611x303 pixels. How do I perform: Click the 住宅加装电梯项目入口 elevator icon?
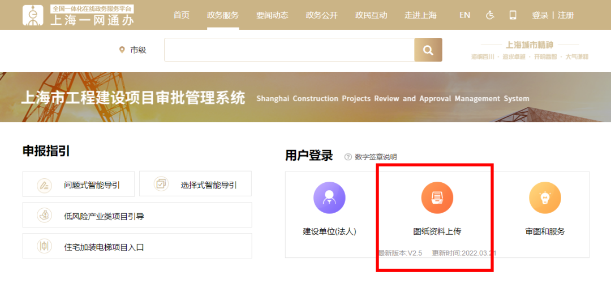point(44,246)
